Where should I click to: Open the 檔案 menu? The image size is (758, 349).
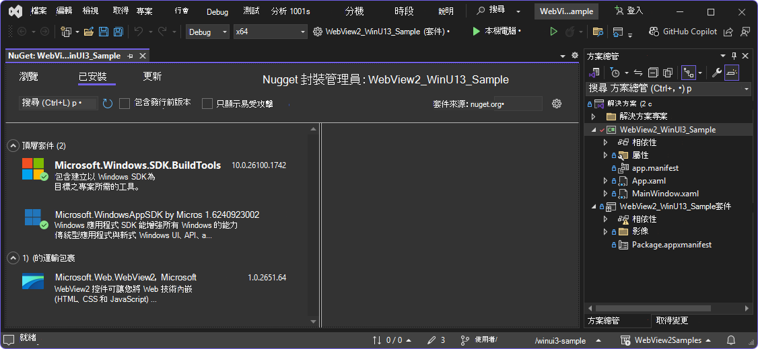[x=38, y=11]
